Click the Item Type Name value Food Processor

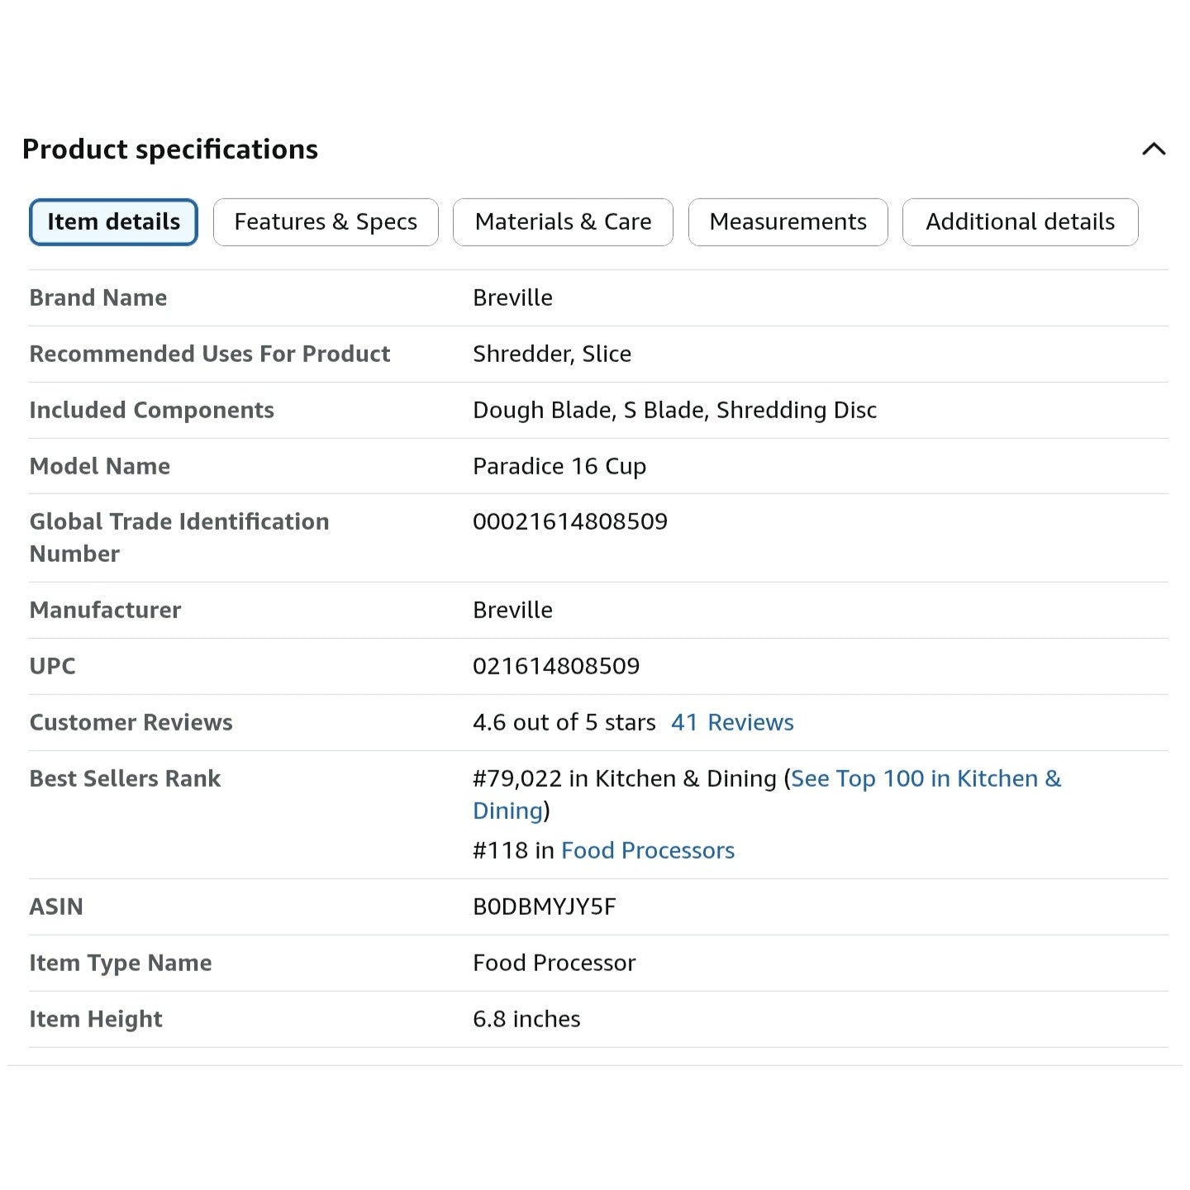coord(554,963)
